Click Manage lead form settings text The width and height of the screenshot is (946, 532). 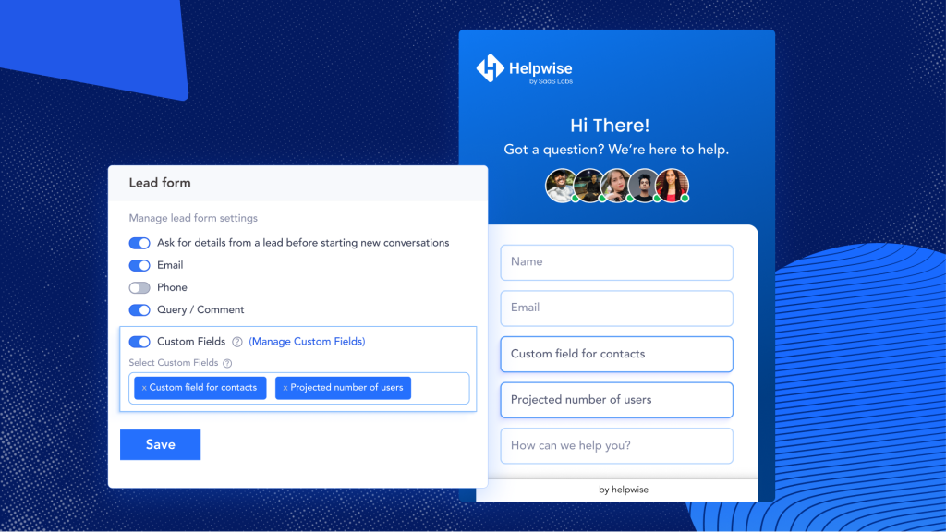(193, 218)
